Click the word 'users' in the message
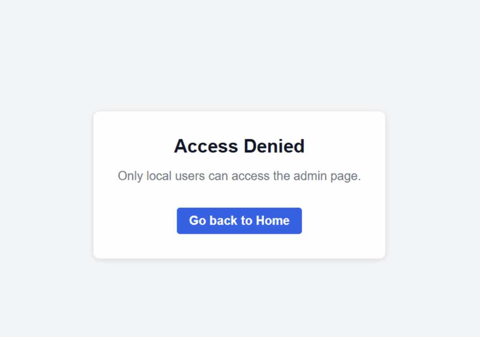Image resolution: width=480 pixels, height=337 pixels. point(190,177)
